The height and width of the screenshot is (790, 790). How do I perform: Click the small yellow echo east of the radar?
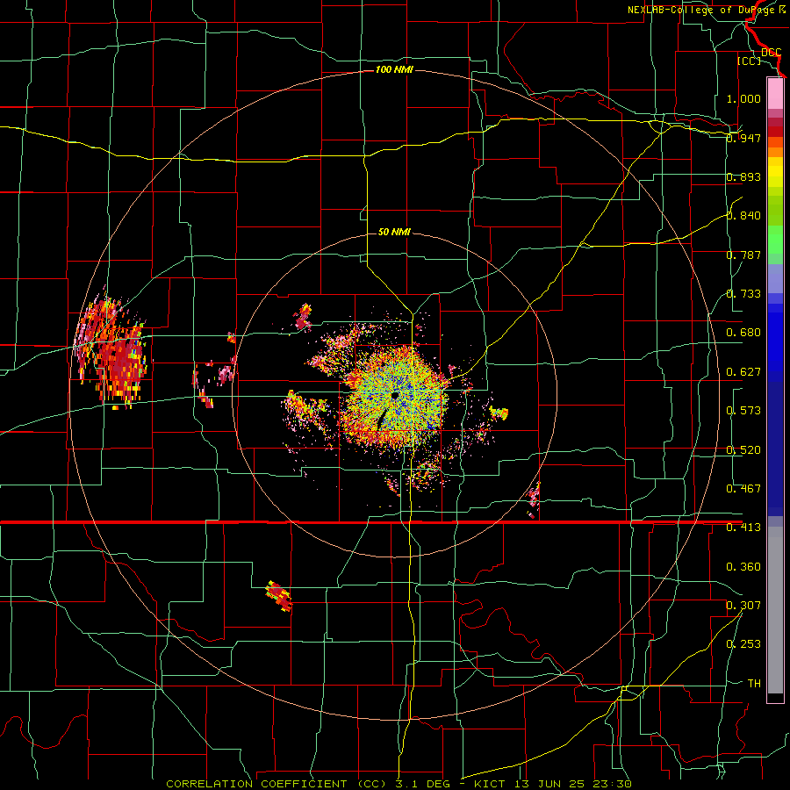[499, 413]
